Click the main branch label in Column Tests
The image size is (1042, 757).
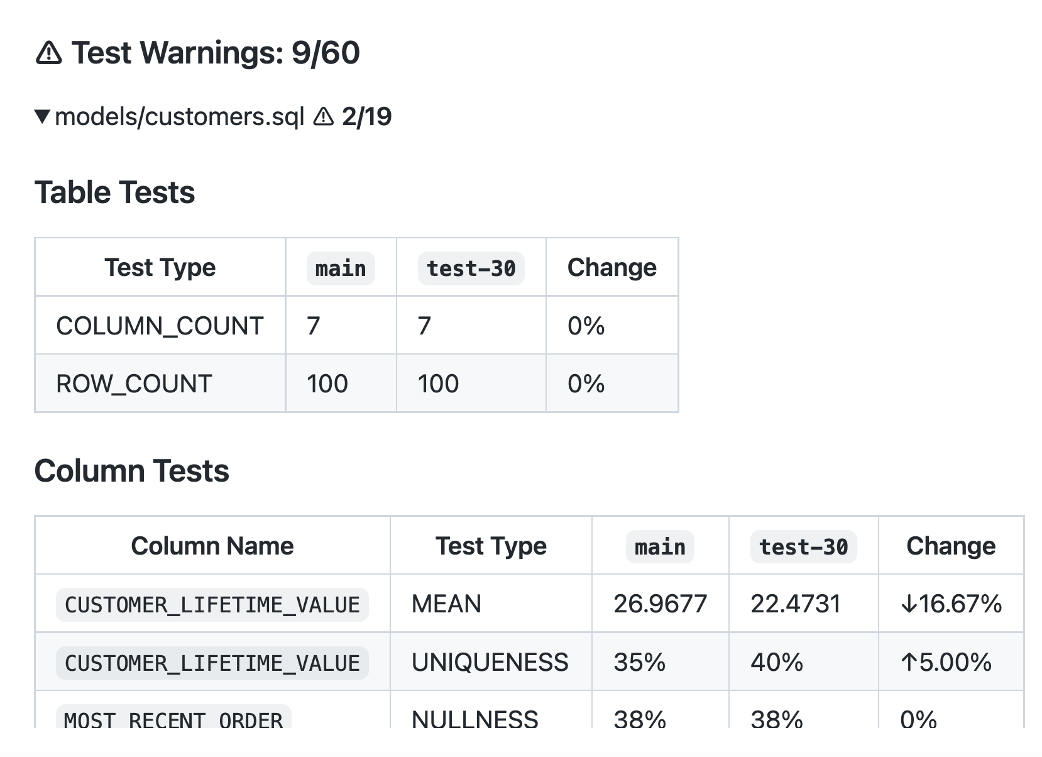(x=660, y=547)
